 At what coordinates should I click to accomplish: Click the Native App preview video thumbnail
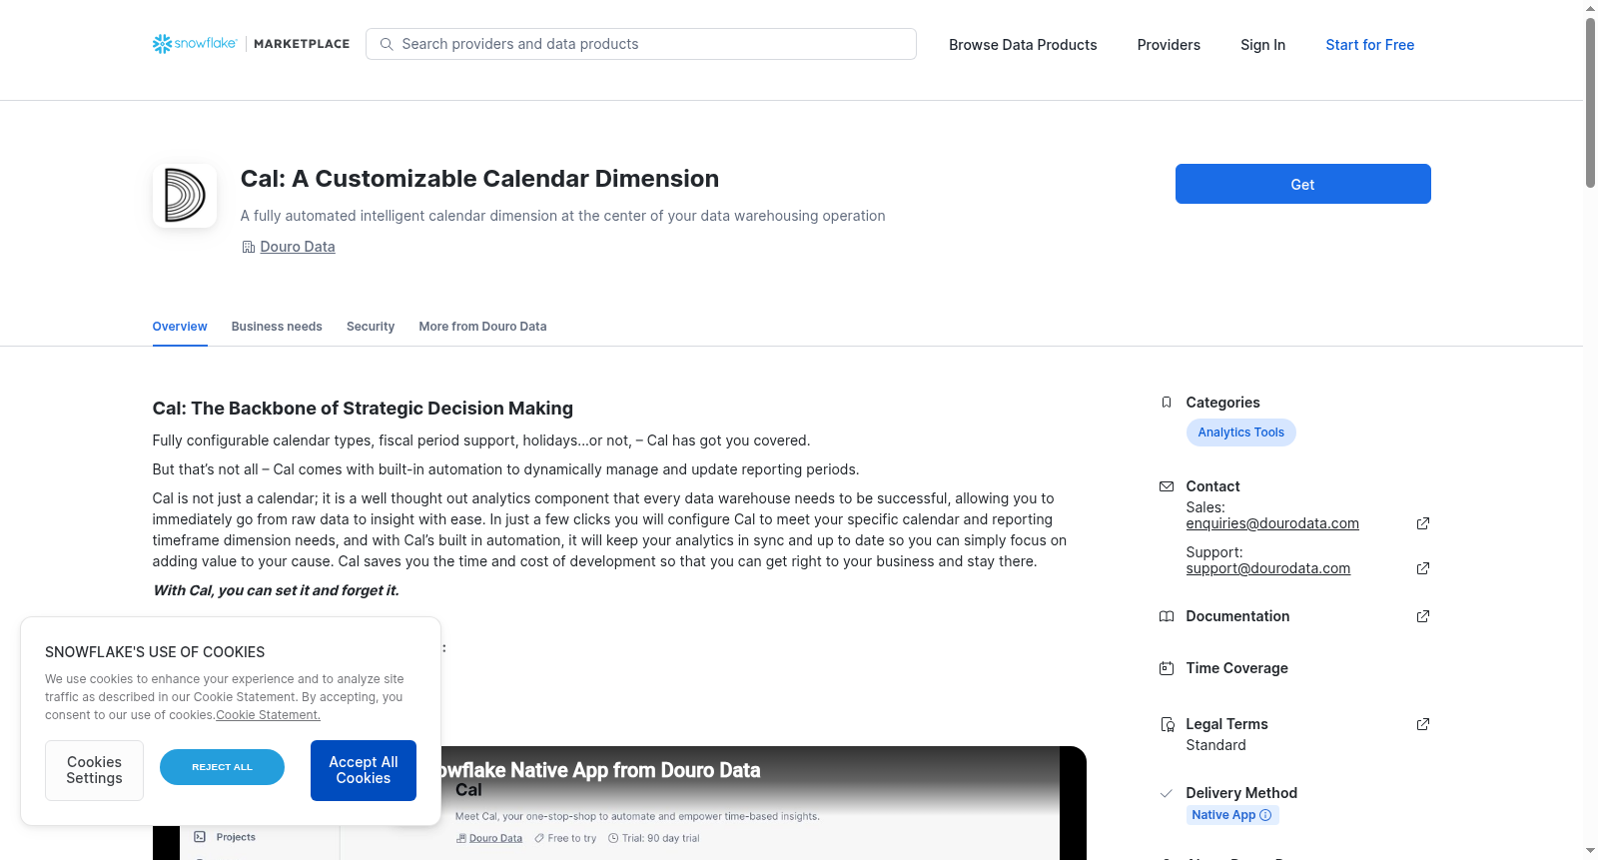[619, 803]
